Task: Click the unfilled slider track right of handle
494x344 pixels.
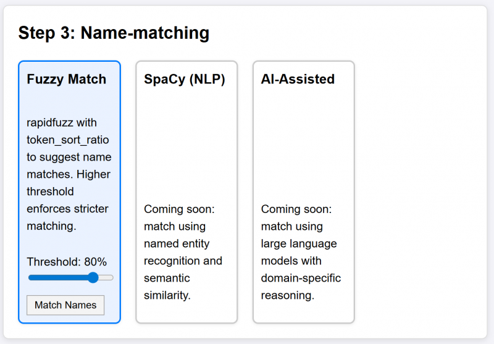Action: pyautogui.click(x=106, y=278)
